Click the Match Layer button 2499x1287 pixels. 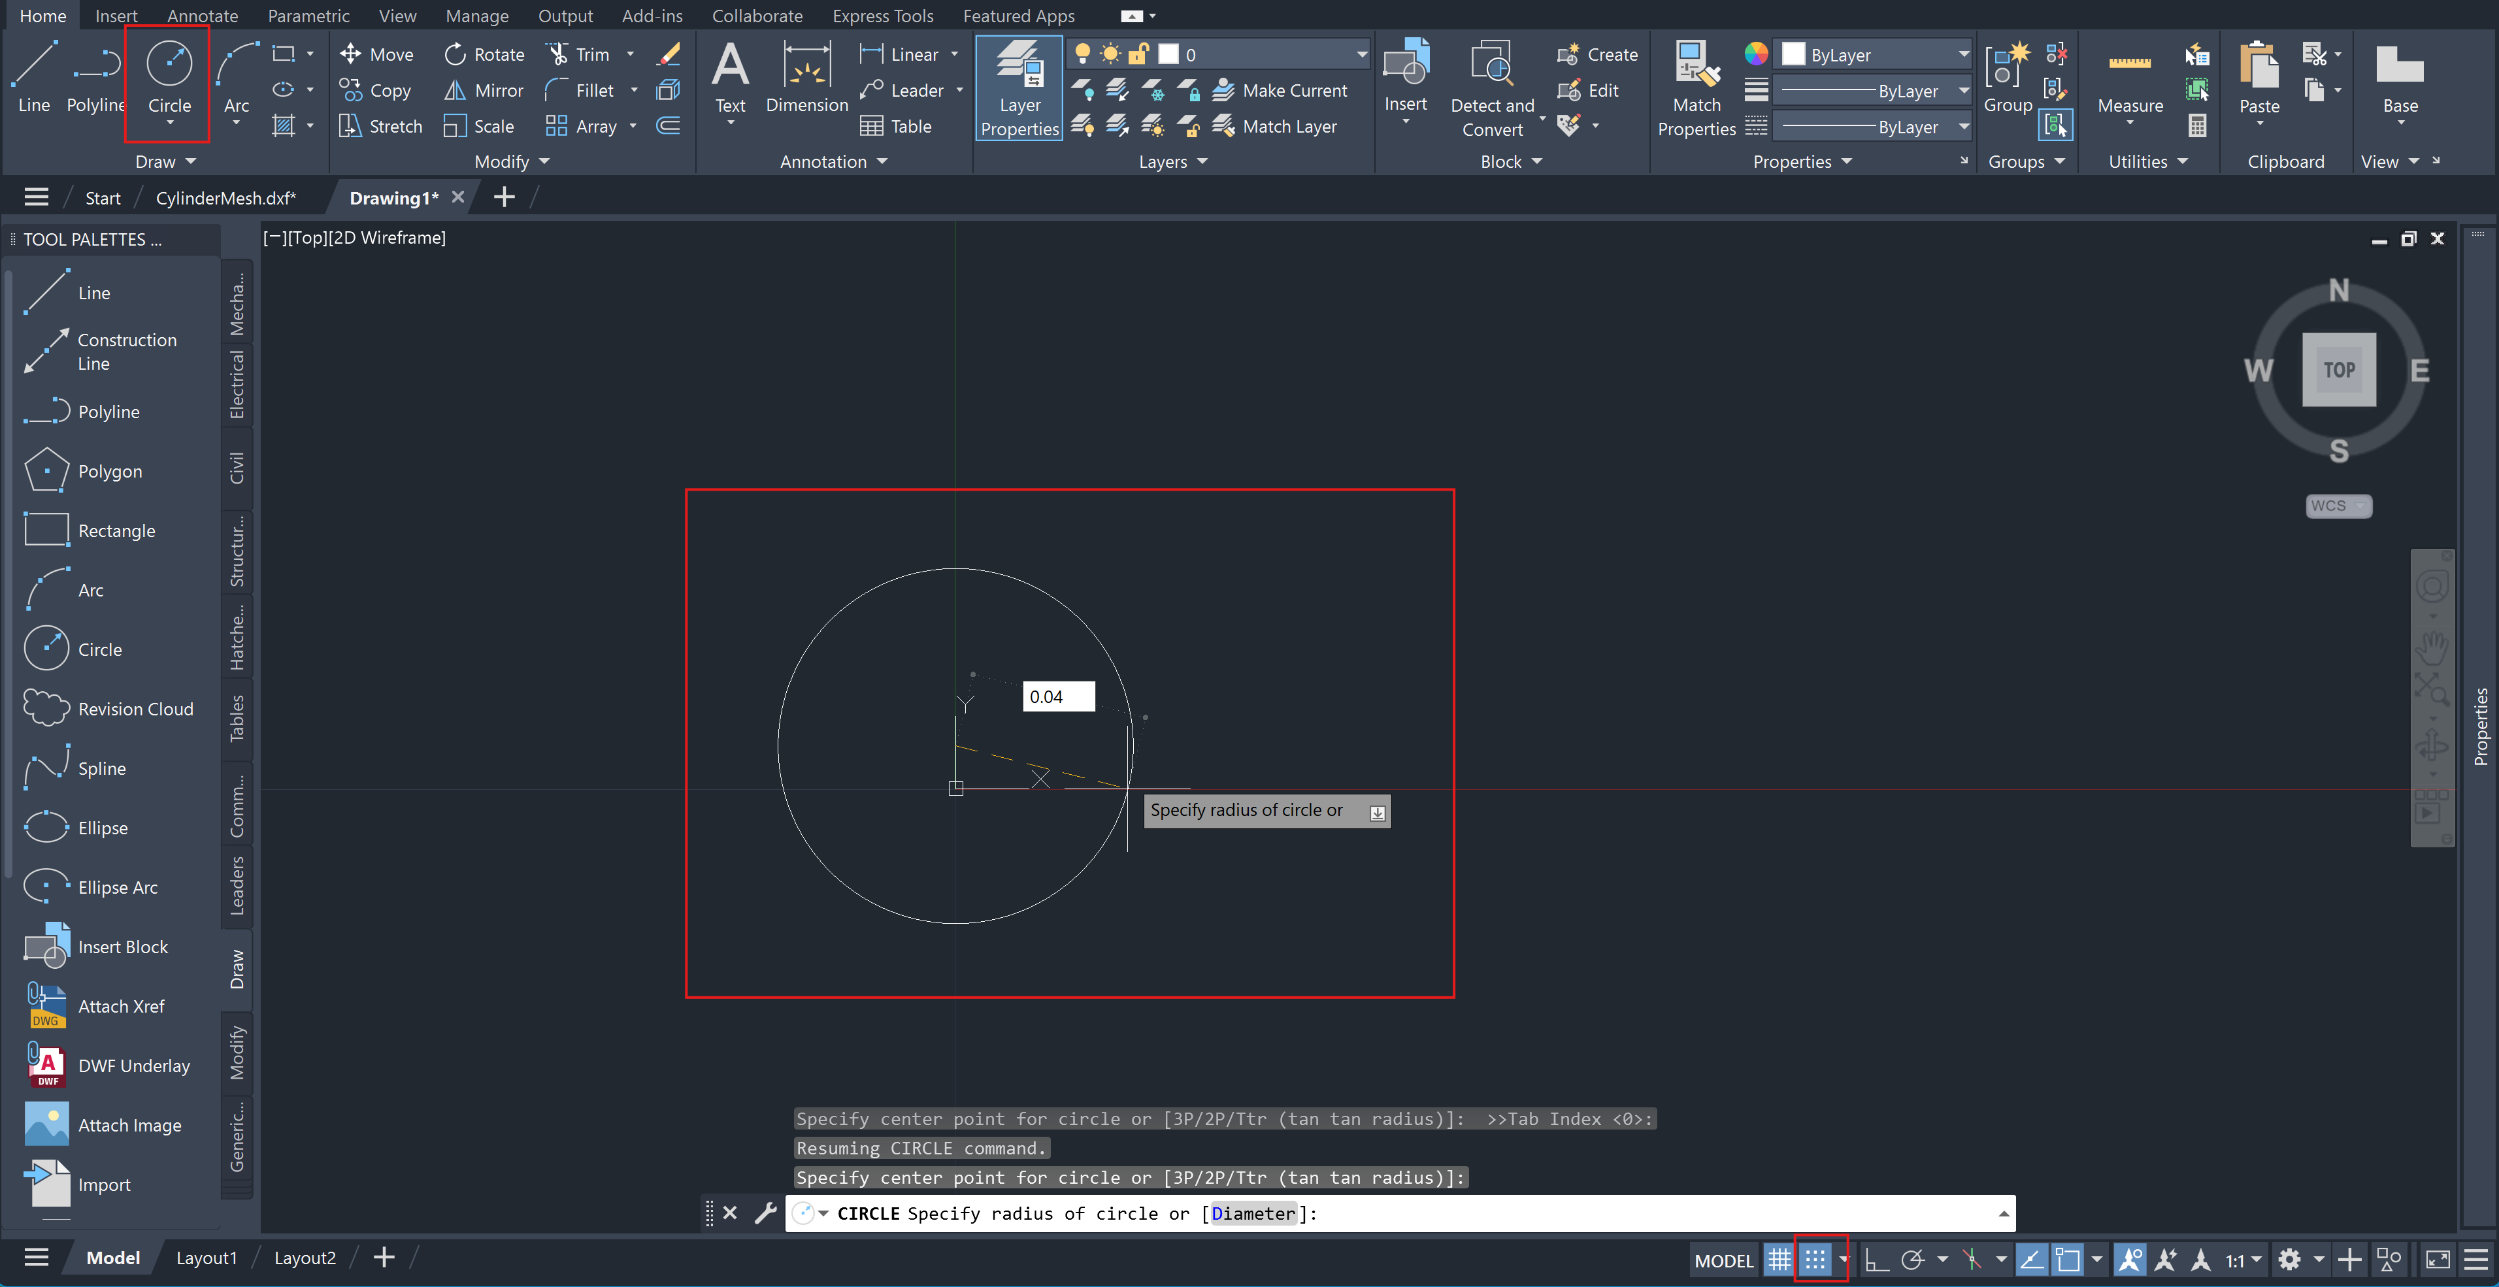1275,126
